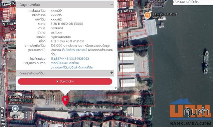
Task: Expand the ข้อมูลสำนักงานที่ดิน section with plus icon
Action: coord(112,73)
